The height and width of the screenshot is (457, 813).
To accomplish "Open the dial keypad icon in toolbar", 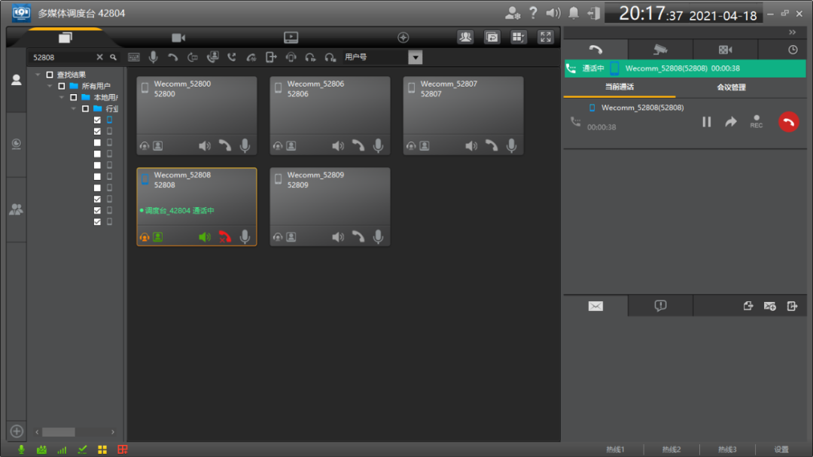I will click(x=134, y=57).
